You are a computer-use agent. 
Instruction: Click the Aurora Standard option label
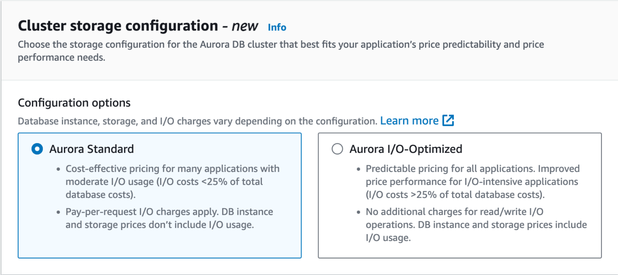(92, 149)
